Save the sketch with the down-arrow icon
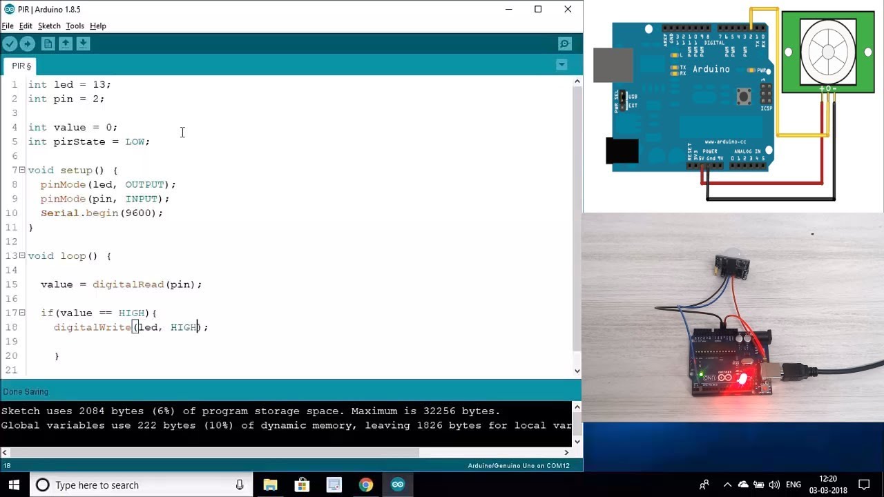The width and height of the screenshot is (884, 497). coord(83,44)
